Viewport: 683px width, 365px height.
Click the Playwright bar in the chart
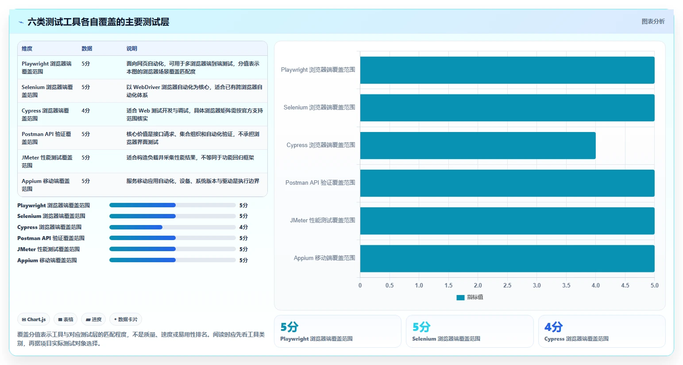pos(507,70)
